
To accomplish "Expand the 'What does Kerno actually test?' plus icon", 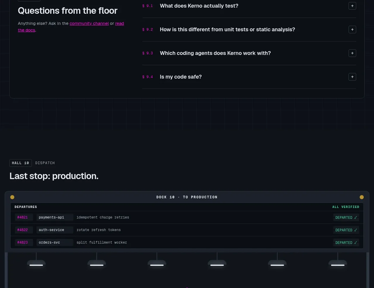I will coord(352,6).
